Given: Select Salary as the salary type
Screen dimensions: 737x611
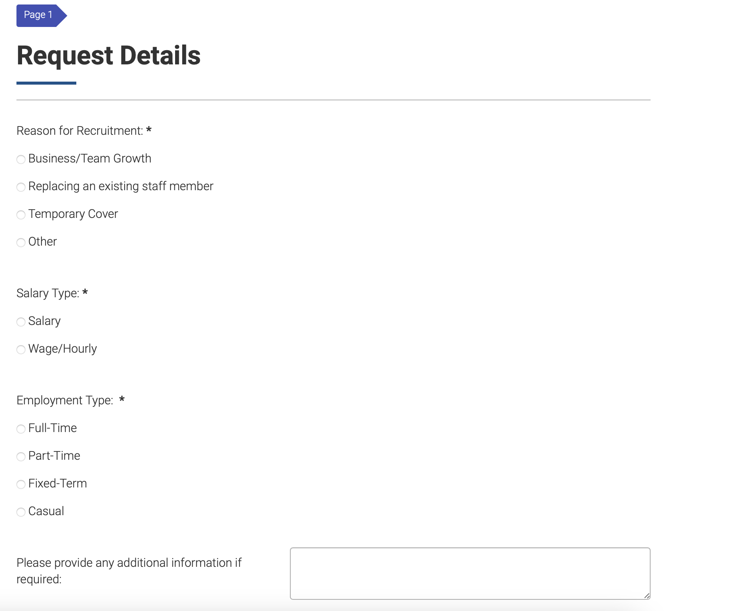Looking at the screenshot, I should pyautogui.click(x=21, y=322).
